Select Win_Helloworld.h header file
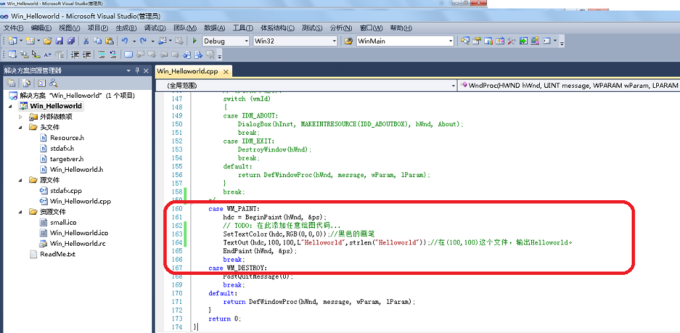The image size is (680, 333). click(x=76, y=169)
